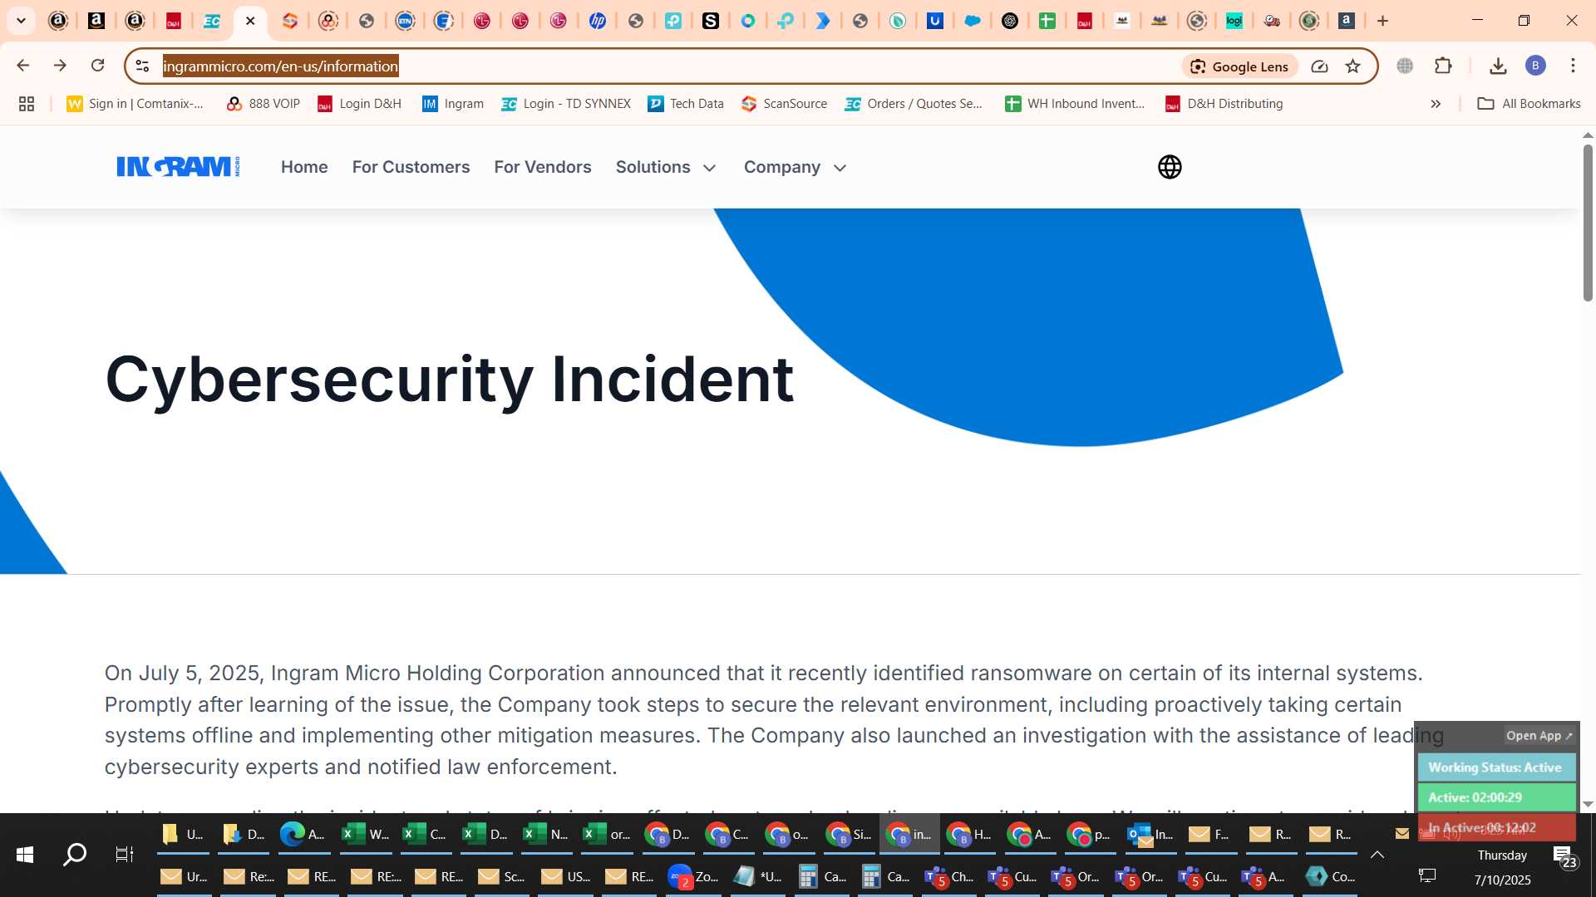Open the Tech Data bookmark
The height and width of the screenshot is (897, 1596).
pos(685,104)
